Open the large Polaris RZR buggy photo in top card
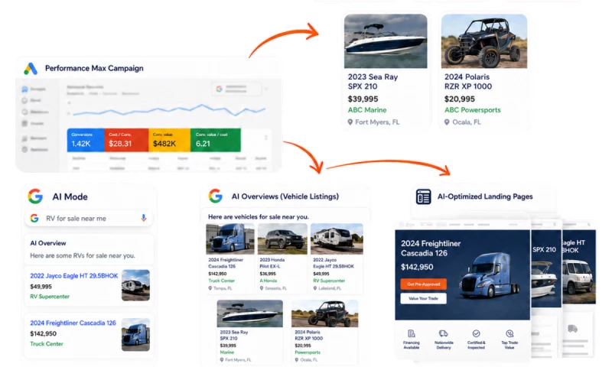The width and height of the screenshot is (612, 367). click(484, 41)
